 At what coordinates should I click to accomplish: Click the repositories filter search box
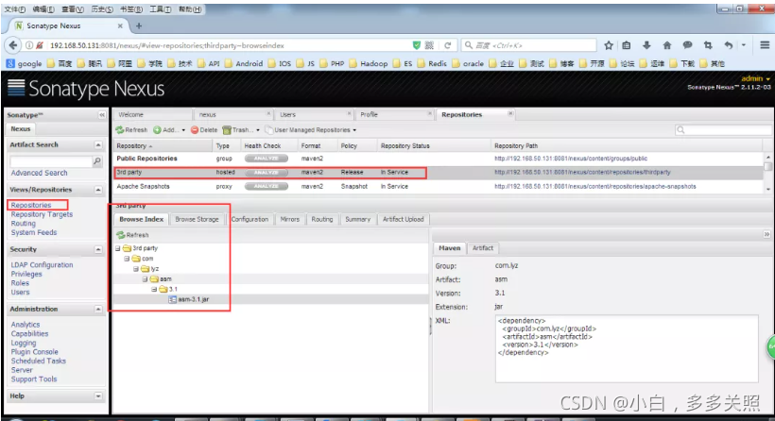pyautogui.click(x=724, y=130)
